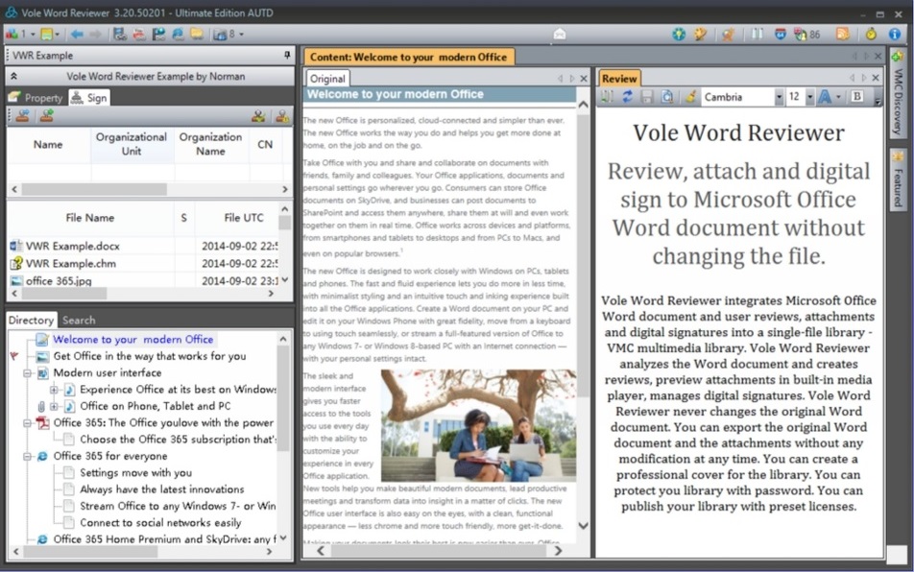Click the blue info icon at top right
The image size is (914, 572).
pos(895,35)
